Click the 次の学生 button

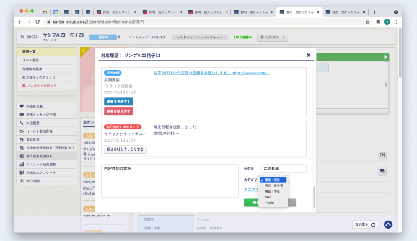(365, 224)
